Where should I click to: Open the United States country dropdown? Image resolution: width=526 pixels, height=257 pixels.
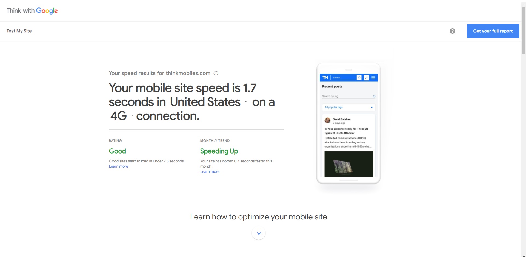[x=208, y=102]
